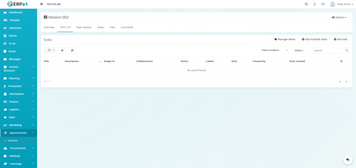Click the refresh table icon button
This screenshot has height=168, width=356.
pyautogui.click(x=72, y=50)
